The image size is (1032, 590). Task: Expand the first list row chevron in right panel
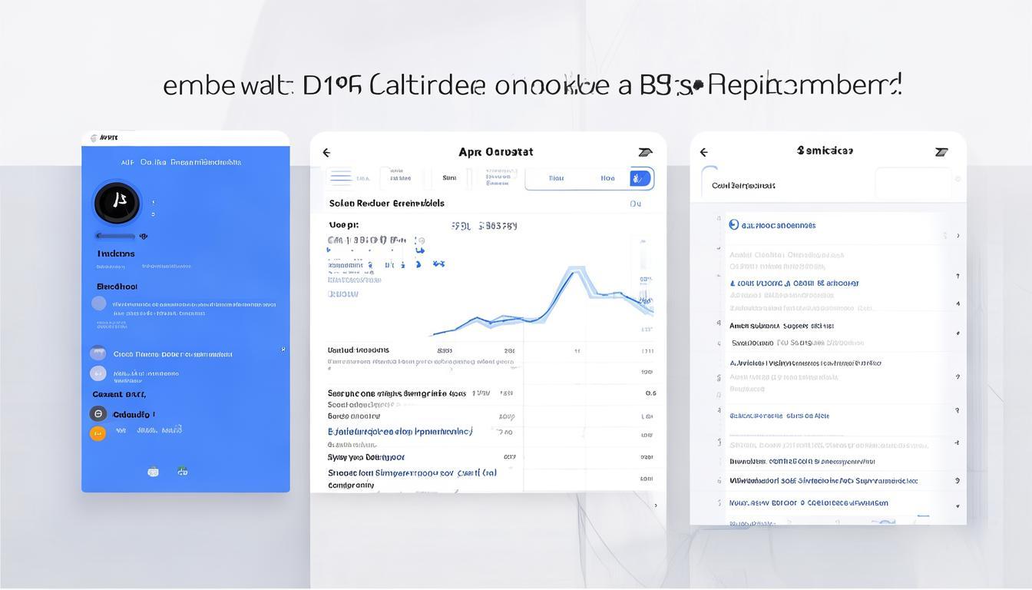pyautogui.click(x=958, y=236)
